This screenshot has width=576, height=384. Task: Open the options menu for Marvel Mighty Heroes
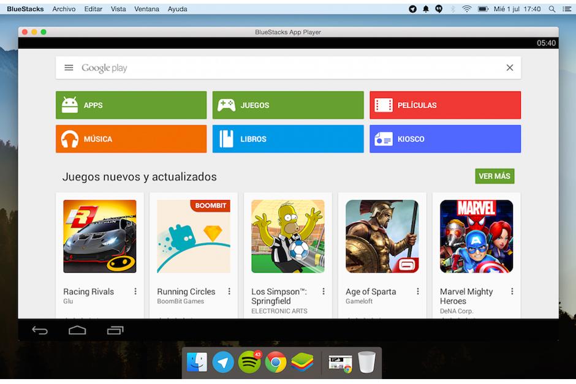pos(511,292)
